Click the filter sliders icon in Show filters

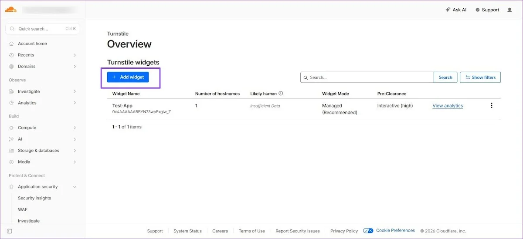pos(468,77)
